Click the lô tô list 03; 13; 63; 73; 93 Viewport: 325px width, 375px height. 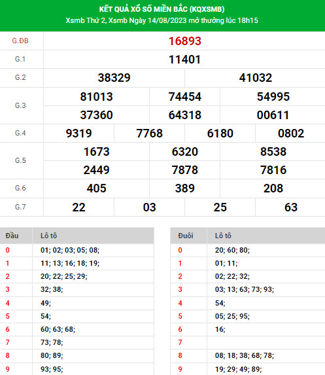[244, 290]
